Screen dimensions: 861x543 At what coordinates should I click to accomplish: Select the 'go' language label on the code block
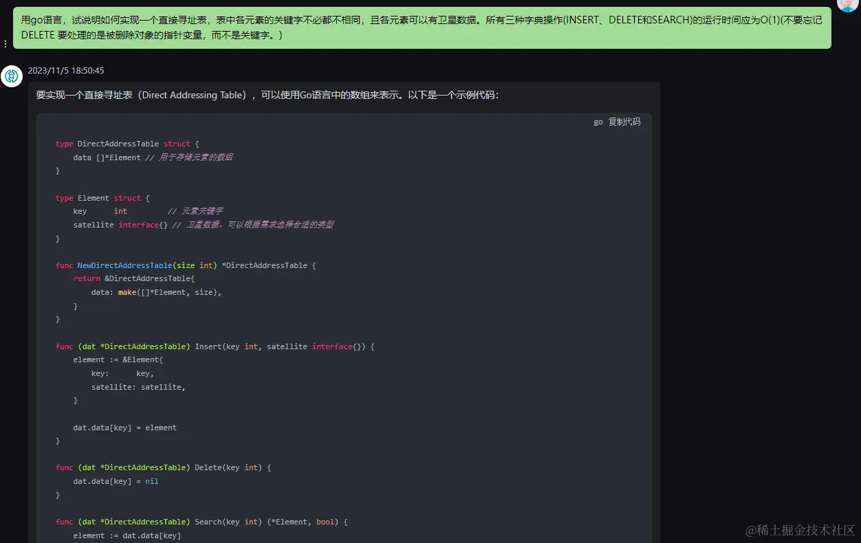point(597,122)
